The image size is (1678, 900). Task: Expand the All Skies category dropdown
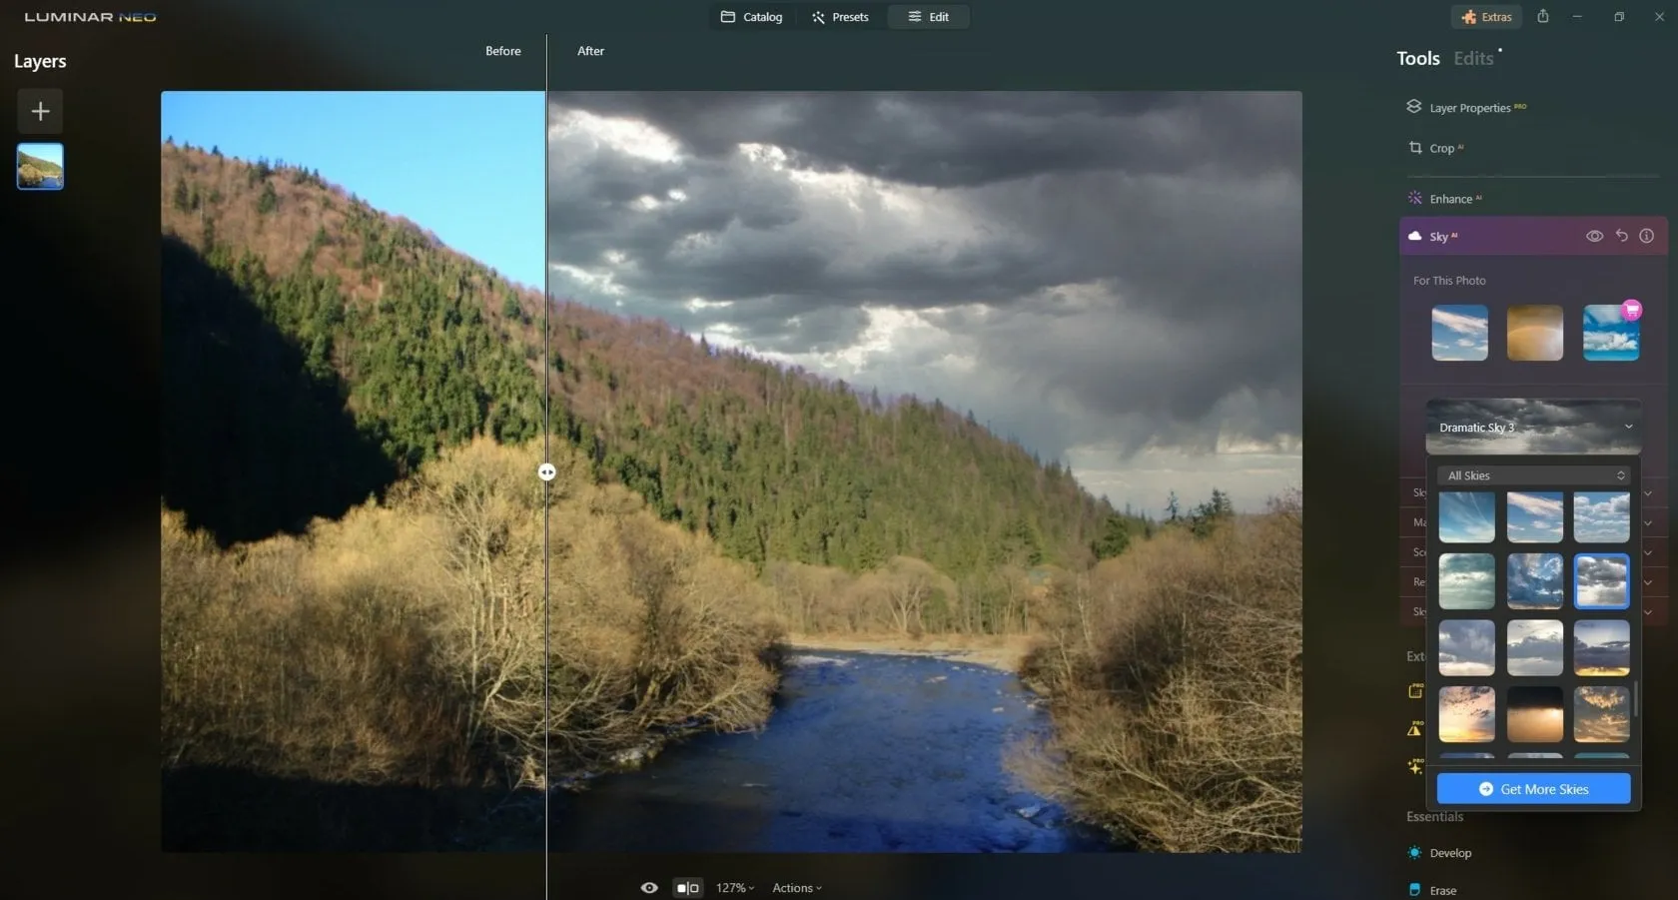click(1533, 476)
